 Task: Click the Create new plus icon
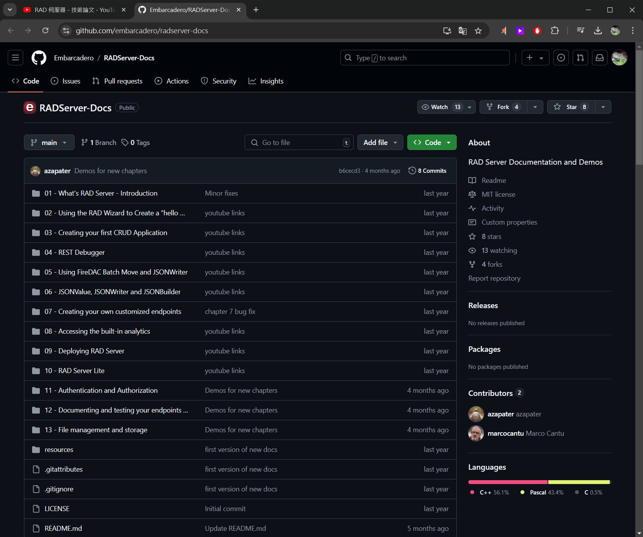click(x=530, y=58)
